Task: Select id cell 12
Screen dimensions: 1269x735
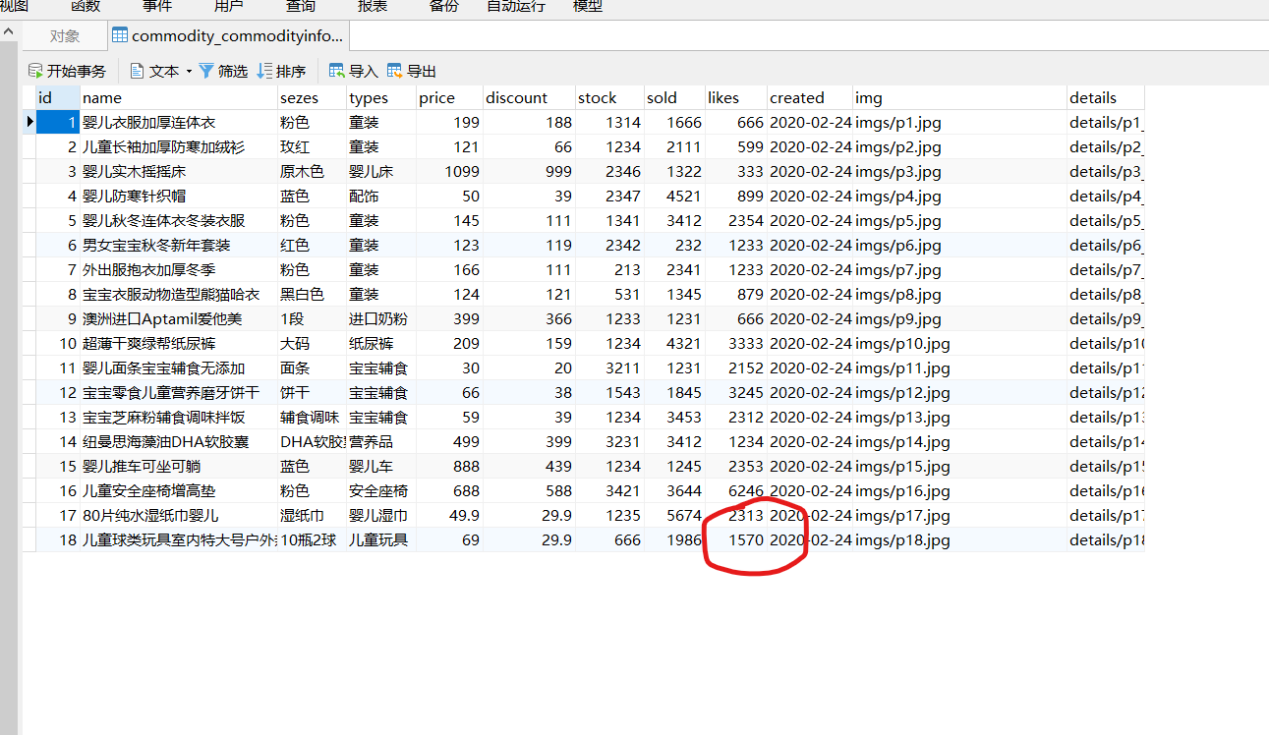Action: coord(58,392)
